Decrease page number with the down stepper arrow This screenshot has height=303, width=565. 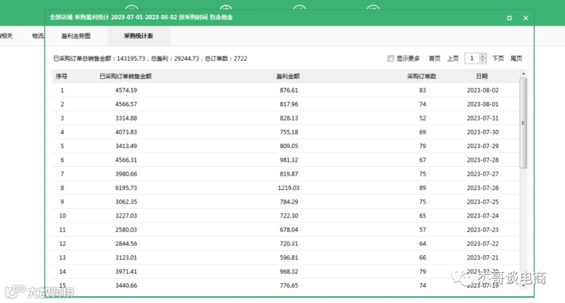coord(483,60)
